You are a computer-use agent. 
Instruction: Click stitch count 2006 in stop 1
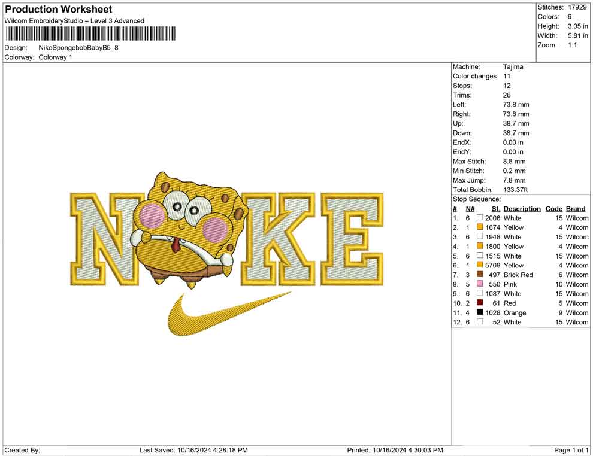pos(492,218)
